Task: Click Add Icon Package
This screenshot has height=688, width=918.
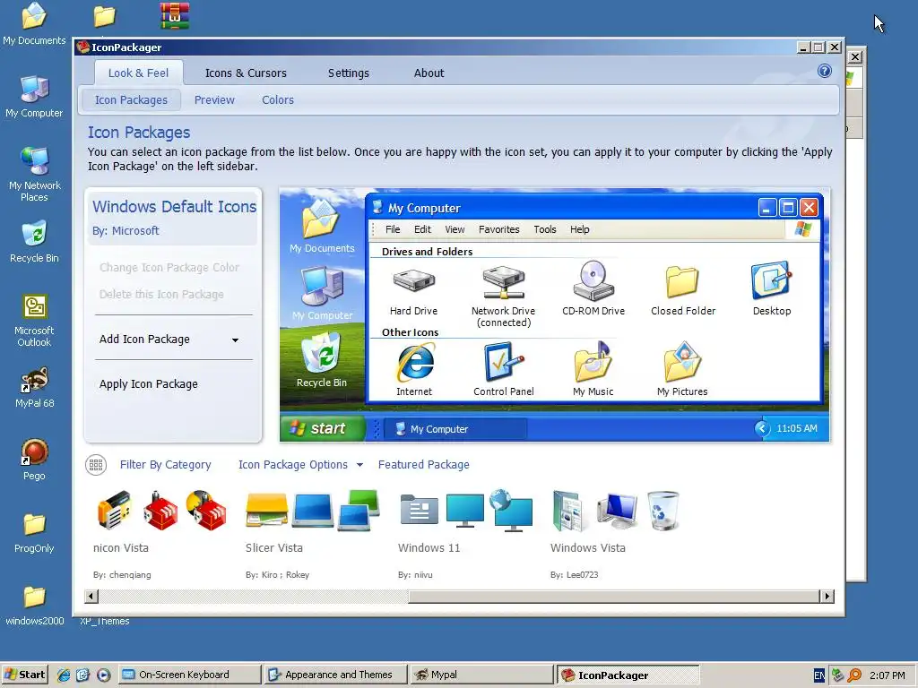Action: (144, 340)
